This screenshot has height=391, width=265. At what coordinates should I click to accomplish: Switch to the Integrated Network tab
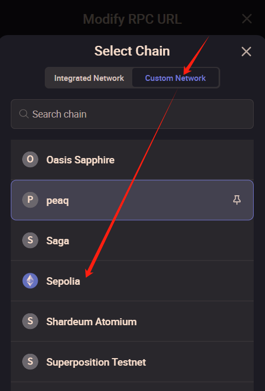click(89, 78)
